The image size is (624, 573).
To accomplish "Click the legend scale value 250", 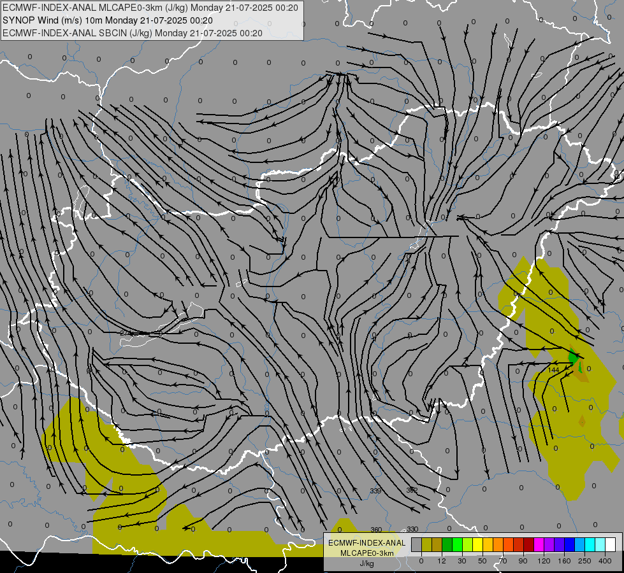I will click(584, 561).
